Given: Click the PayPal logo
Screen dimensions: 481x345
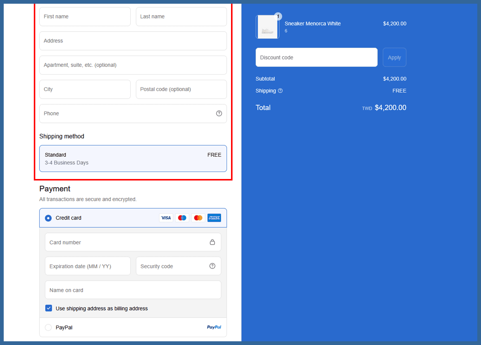Looking at the screenshot, I should [214, 327].
